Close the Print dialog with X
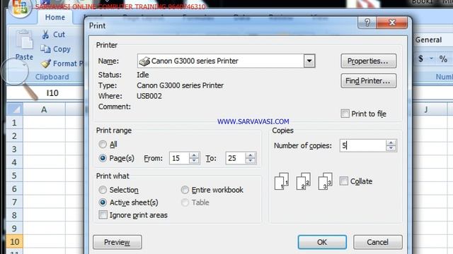This screenshot has height=254, width=453. click(392, 23)
